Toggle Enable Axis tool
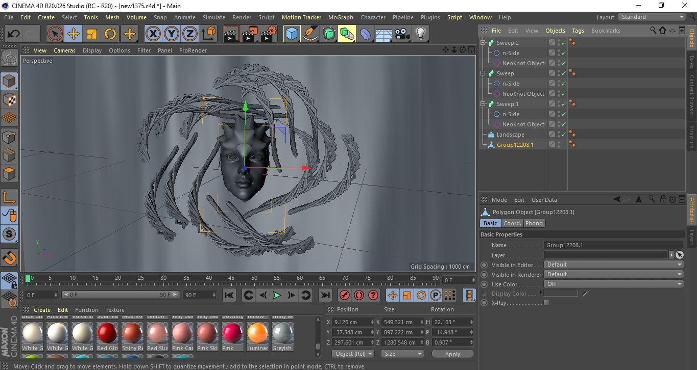This screenshot has width=697, height=370. pos(9,197)
